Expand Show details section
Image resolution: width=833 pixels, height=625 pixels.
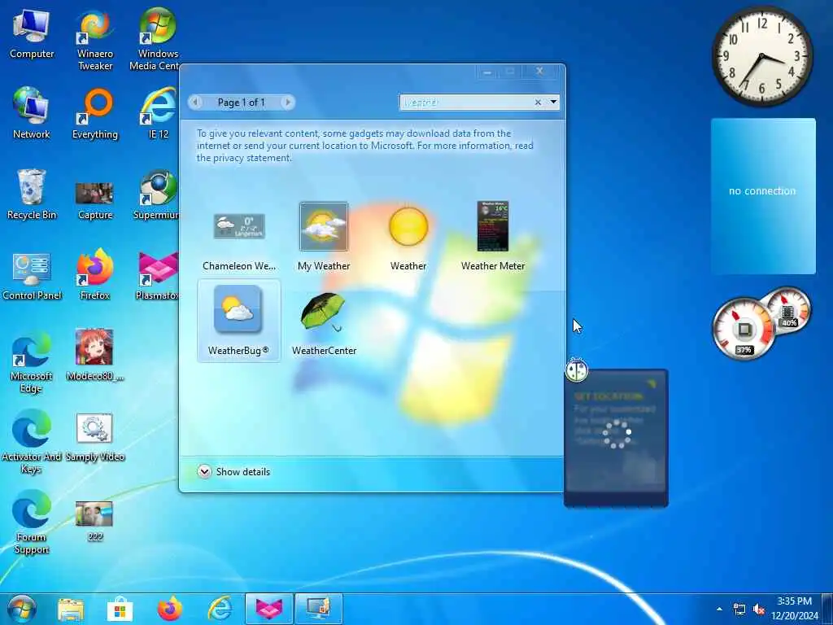(204, 471)
